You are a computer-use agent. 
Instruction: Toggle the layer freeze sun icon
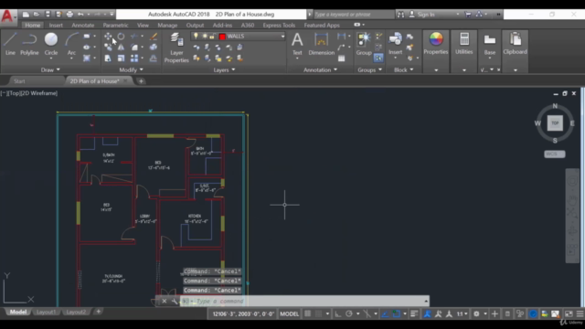click(205, 37)
